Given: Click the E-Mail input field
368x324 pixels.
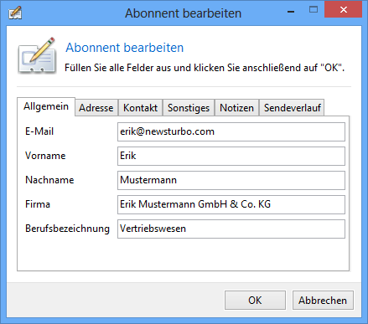Looking at the screenshot, I should tap(231, 131).
